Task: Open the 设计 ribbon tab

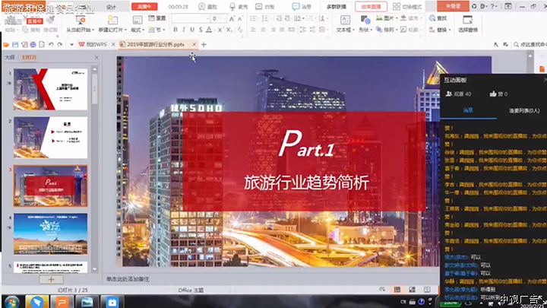Action: coord(111,7)
